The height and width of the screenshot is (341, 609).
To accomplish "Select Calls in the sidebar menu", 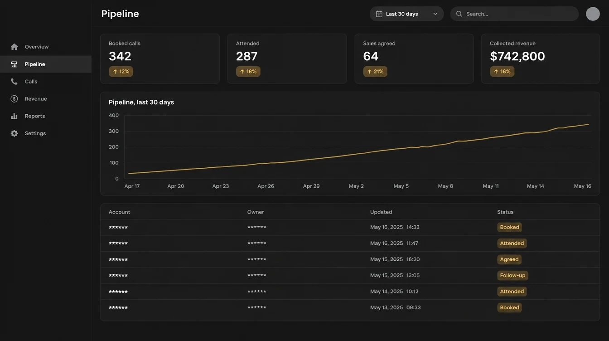I will [31, 82].
